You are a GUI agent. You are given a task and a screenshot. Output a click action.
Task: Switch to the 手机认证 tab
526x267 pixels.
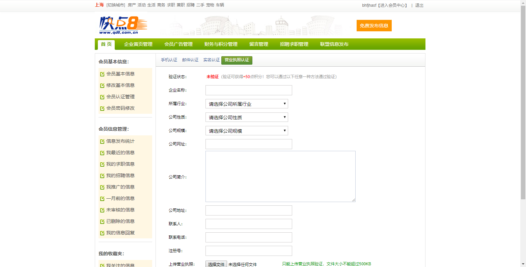point(169,60)
